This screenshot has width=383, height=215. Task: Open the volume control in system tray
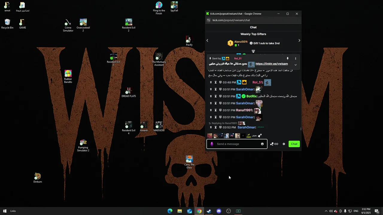(x=331, y=211)
